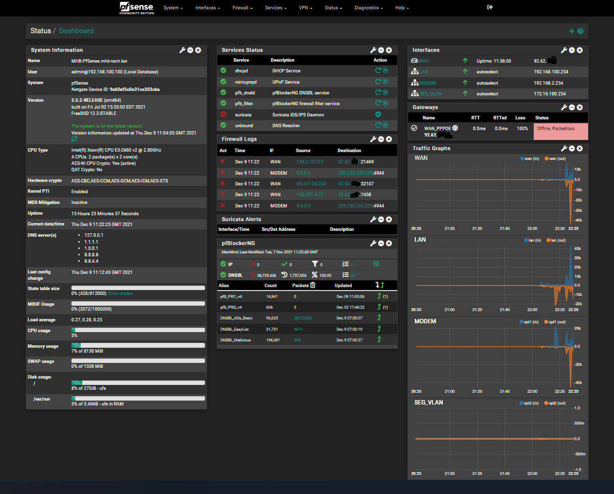Restart the pfb_filter service

coord(378,103)
